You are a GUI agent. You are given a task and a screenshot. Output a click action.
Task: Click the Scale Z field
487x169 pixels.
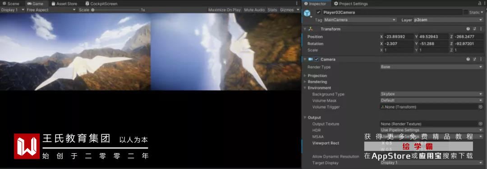point(469,50)
